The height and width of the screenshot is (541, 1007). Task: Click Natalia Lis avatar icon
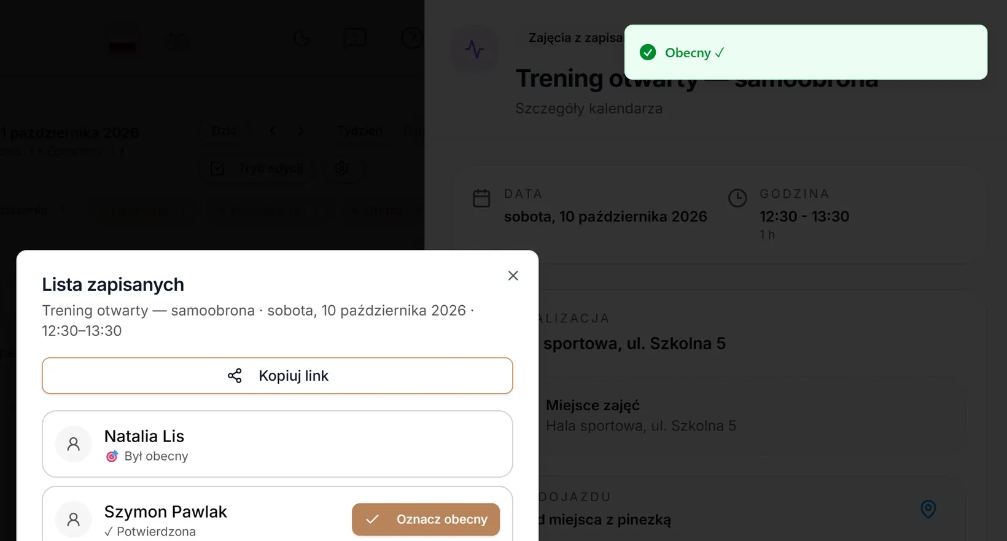[74, 444]
